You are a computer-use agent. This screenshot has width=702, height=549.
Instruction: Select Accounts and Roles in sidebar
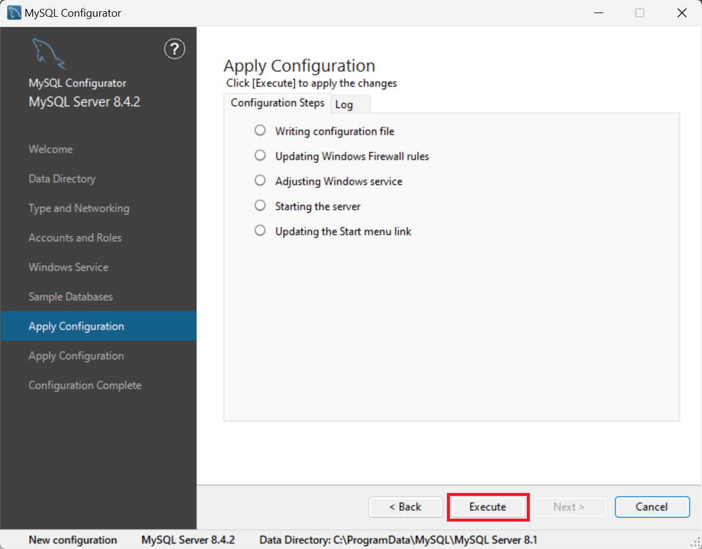tap(75, 238)
